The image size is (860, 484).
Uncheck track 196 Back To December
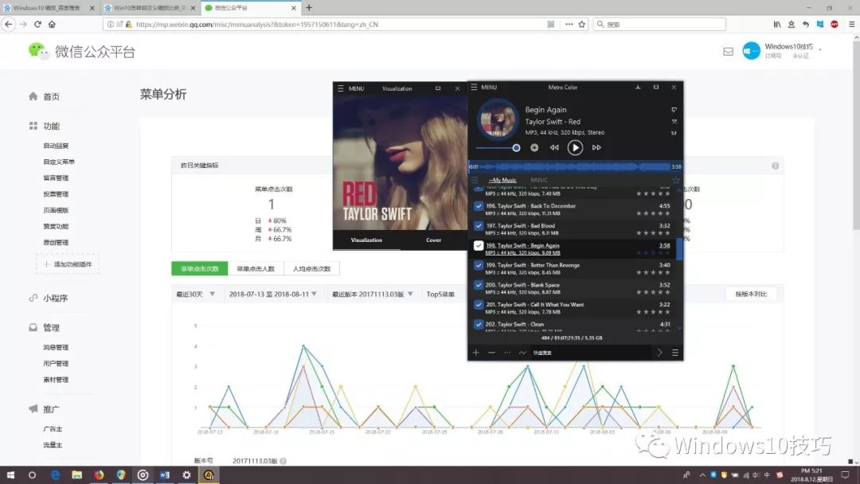click(x=479, y=206)
